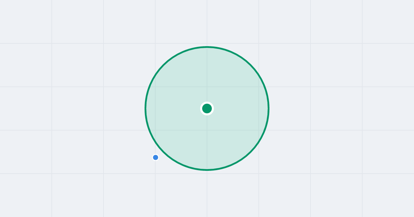Click the topmost point of the green circle outline
Image resolution: width=414 pixels, height=217 pixels.
pos(207,47)
